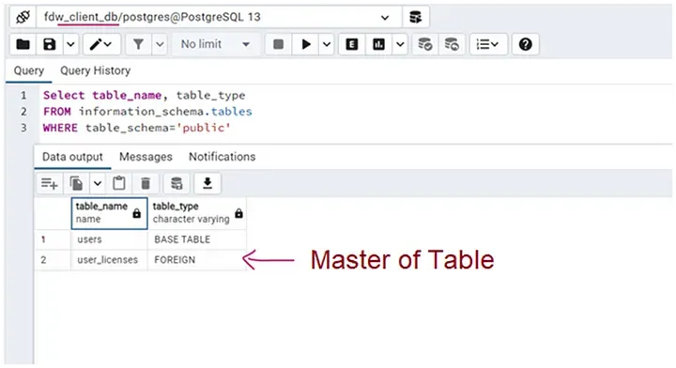Image resolution: width=676 pixels, height=368 pixels.
Task: Click the table_type column header
Action: [197, 213]
